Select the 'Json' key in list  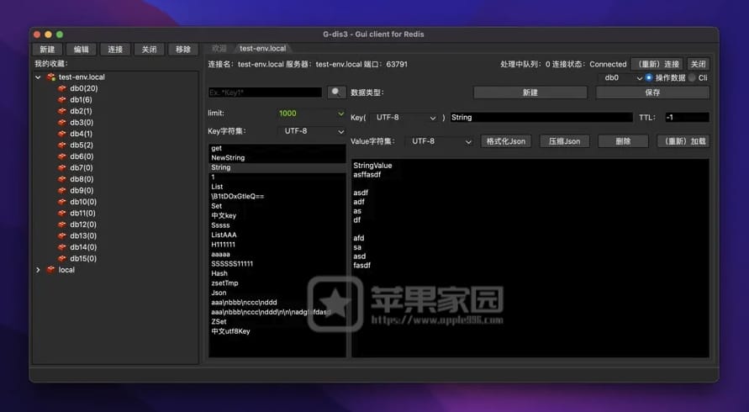(x=277, y=293)
